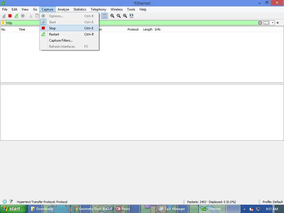Open the Go menu
This screenshot has height=213, width=284.
[35, 9]
